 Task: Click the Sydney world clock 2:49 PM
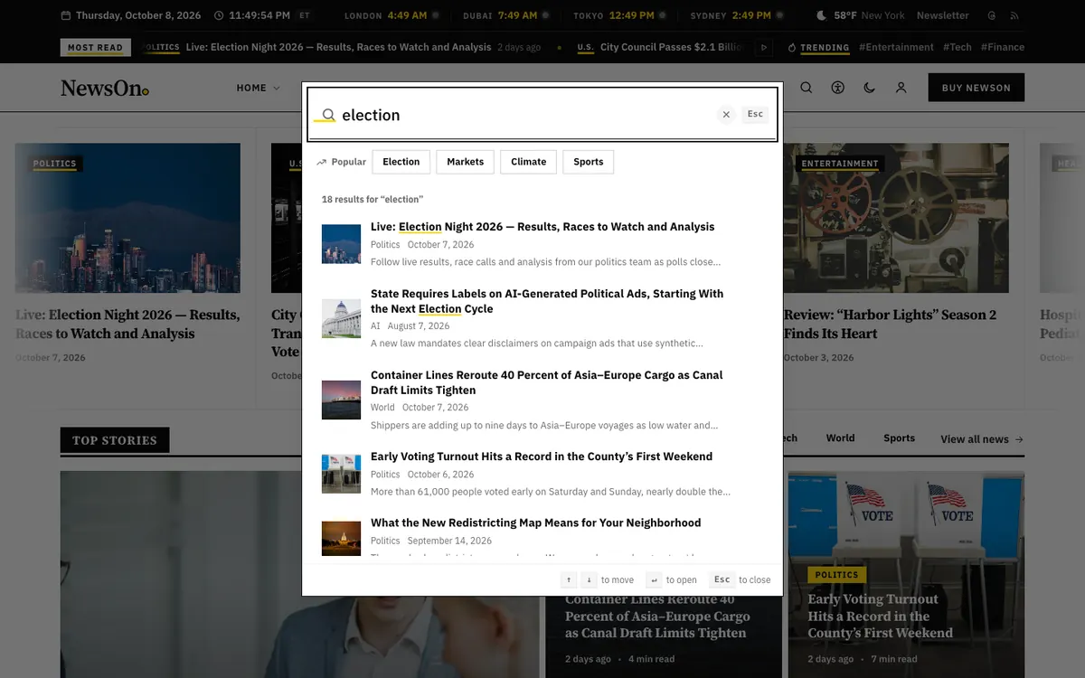click(x=736, y=15)
